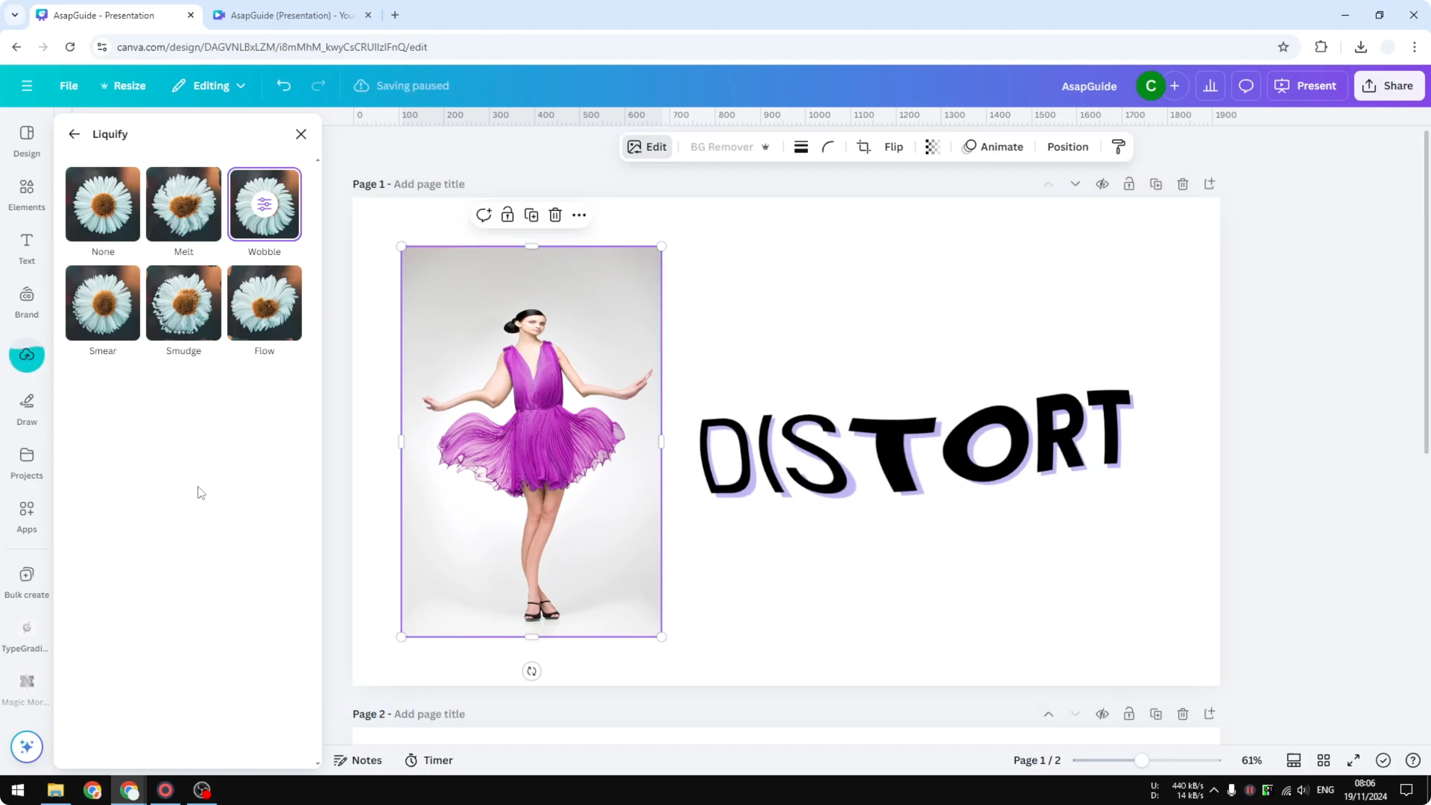
Task: Delete the selected image using trash icon
Action: (555, 214)
